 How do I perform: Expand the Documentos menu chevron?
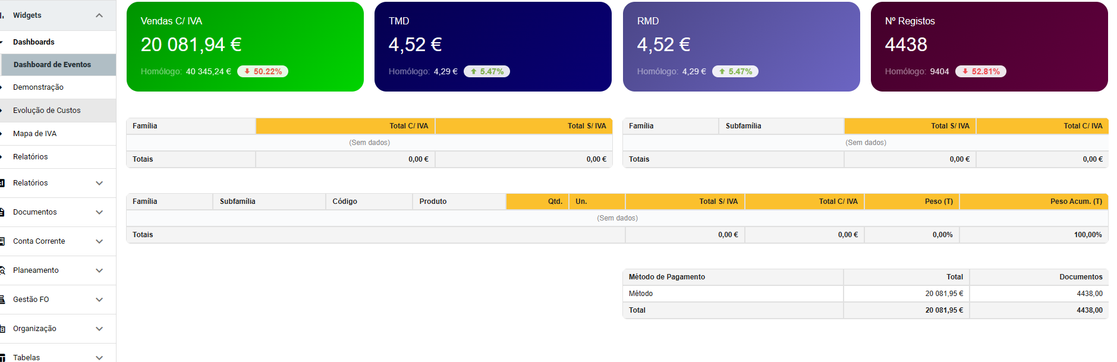tap(99, 212)
